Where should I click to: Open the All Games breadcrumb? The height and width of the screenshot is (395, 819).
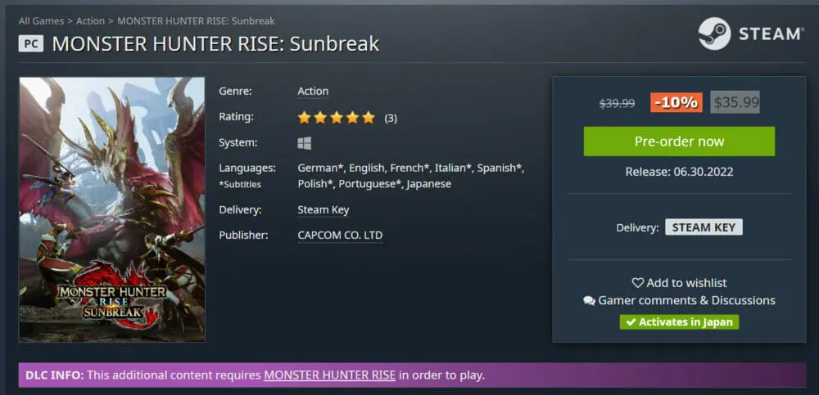point(41,20)
